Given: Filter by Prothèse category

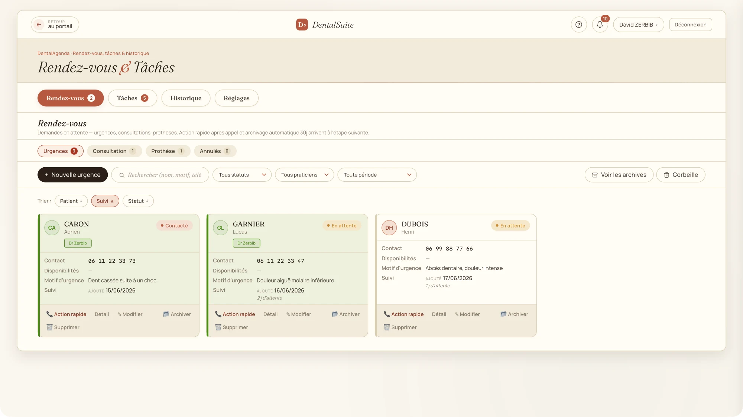Looking at the screenshot, I should click(x=168, y=151).
